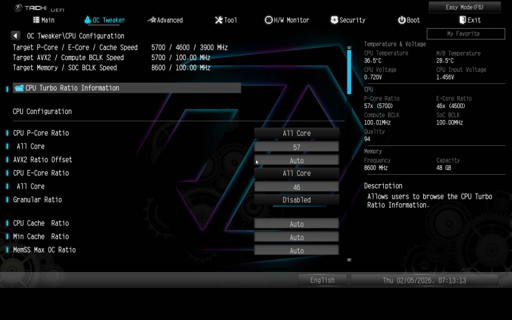Click the scroll-down arrow of the settings list
The height and width of the screenshot is (320, 512).
[348, 259]
